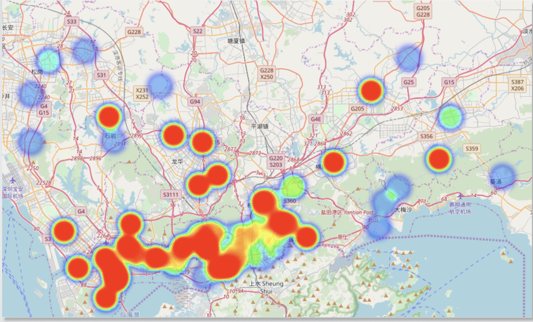Select the G25 road shield
Screen dimensions: 533x322
[409, 82]
